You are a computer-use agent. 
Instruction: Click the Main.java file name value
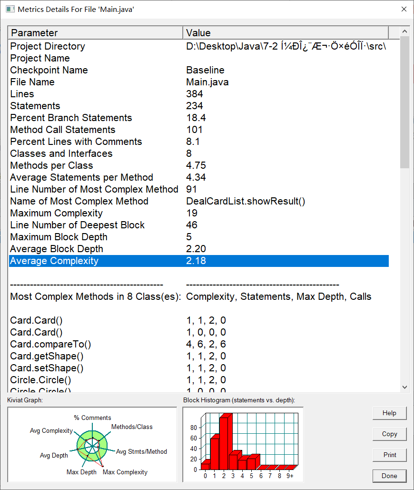click(x=207, y=82)
